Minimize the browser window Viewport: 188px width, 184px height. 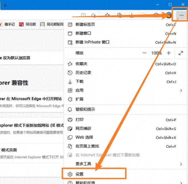tap(158, 5)
